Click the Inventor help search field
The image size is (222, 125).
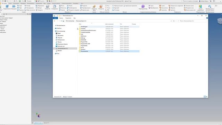coord(190,1)
